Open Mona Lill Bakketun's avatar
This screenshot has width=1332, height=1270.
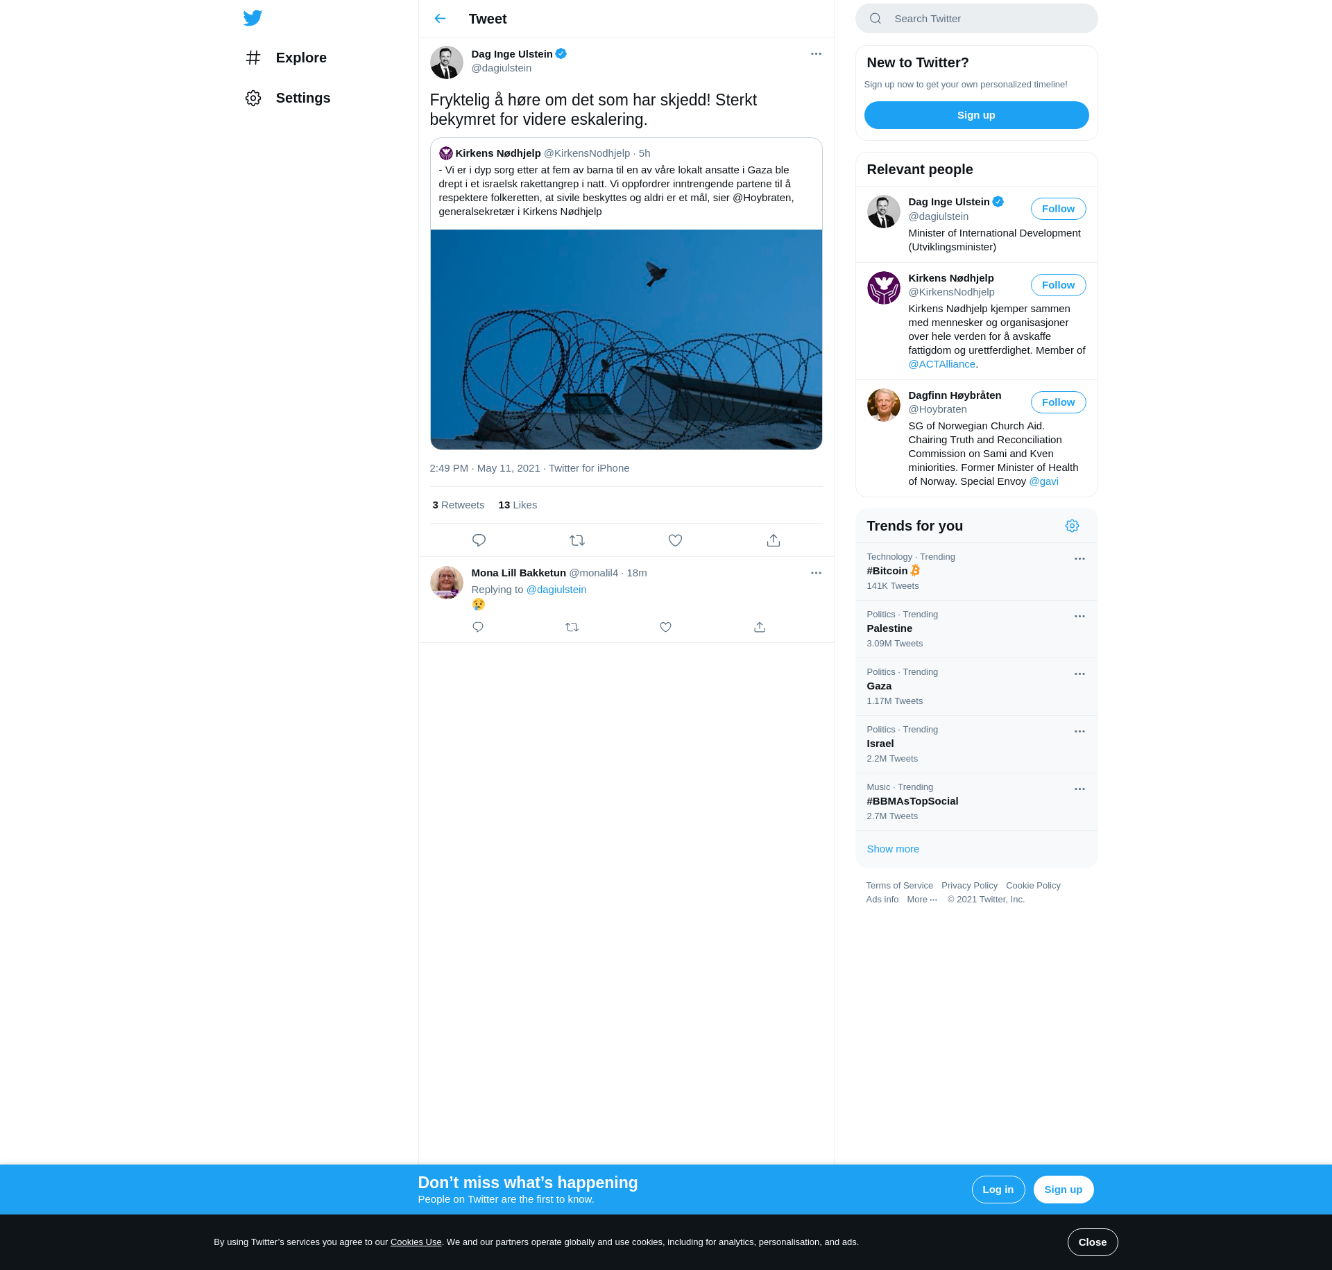pos(447,583)
